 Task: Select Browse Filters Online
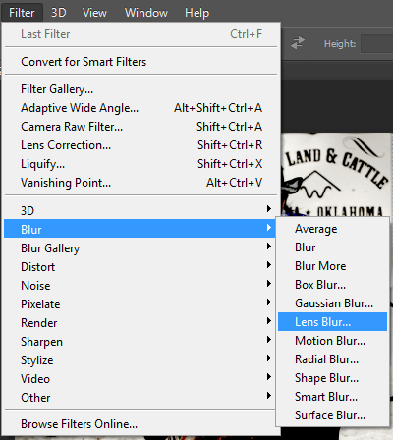140,424
